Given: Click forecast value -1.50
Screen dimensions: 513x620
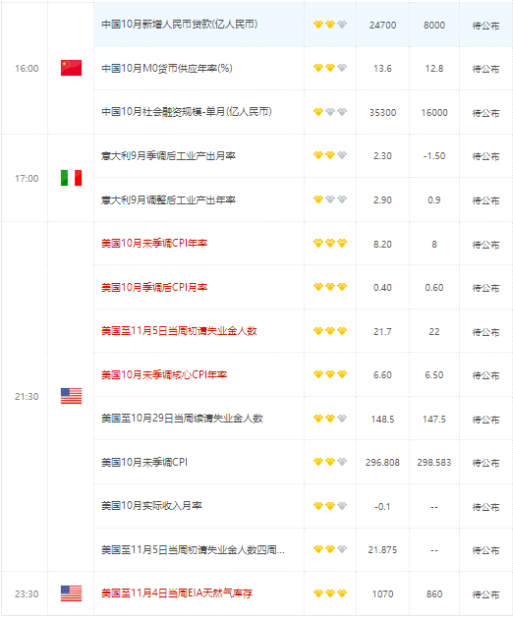Looking at the screenshot, I should tap(434, 156).
